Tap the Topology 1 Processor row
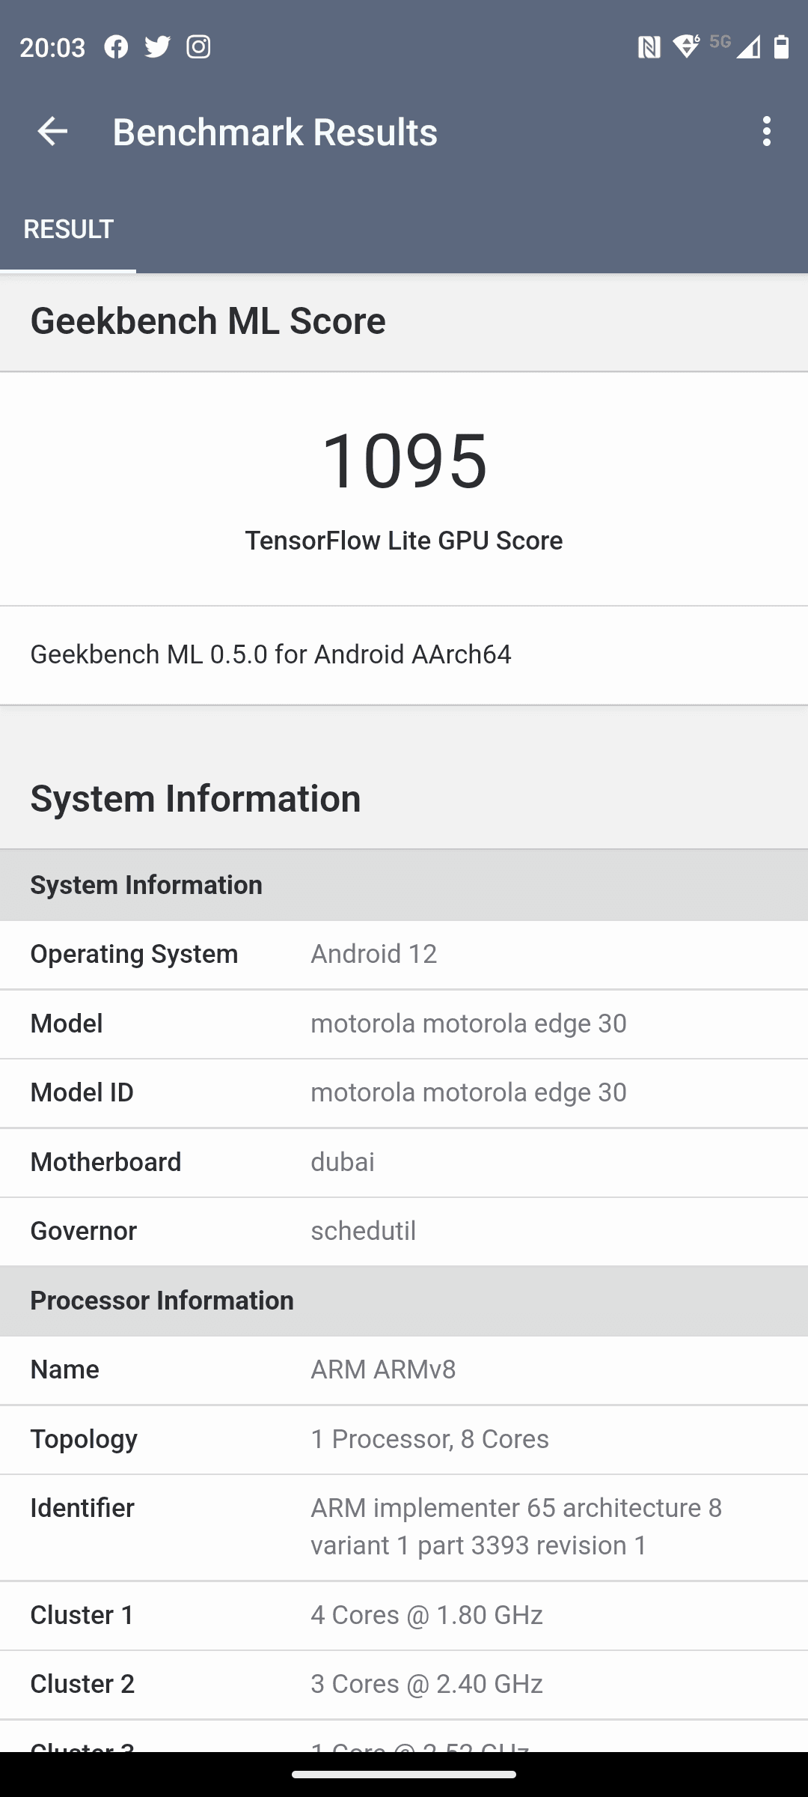This screenshot has width=808, height=1797. pos(404,1439)
